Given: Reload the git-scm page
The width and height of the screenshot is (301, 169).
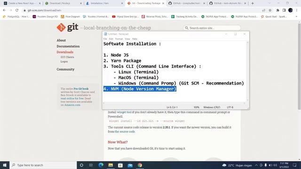Looking at the screenshot, I should [17, 10].
